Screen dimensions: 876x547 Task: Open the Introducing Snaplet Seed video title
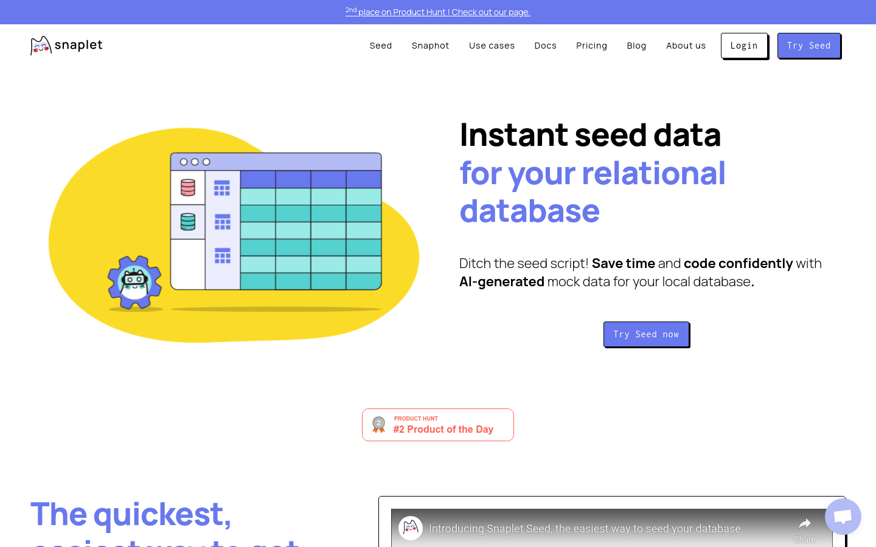585,529
